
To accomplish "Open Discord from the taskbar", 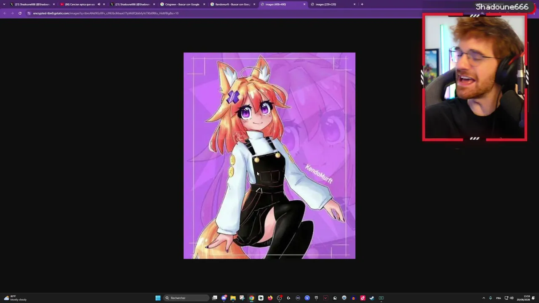I will [224, 298].
